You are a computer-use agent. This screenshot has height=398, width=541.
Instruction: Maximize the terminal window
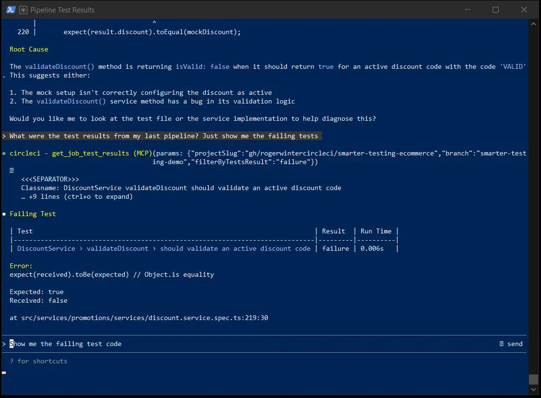[x=496, y=10]
